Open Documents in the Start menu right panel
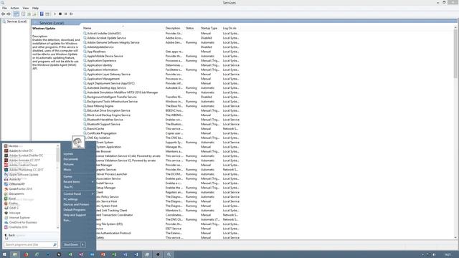The image size is (459, 258). pos(71,159)
